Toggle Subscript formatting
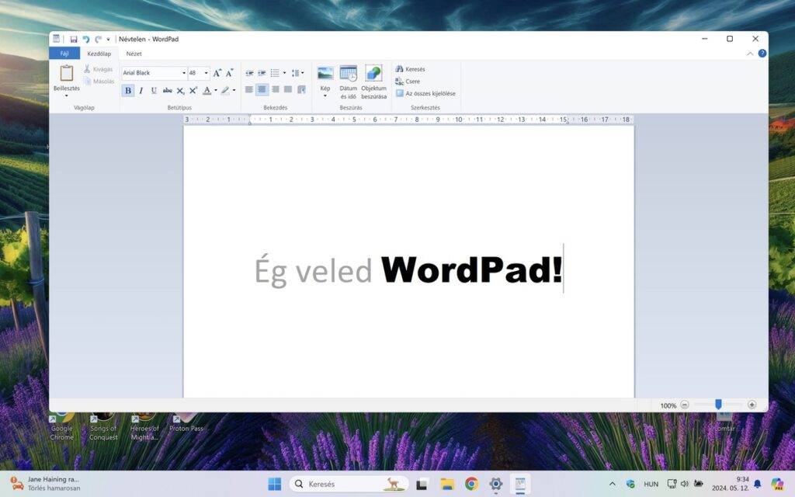This screenshot has width=795, height=497. click(180, 91)
